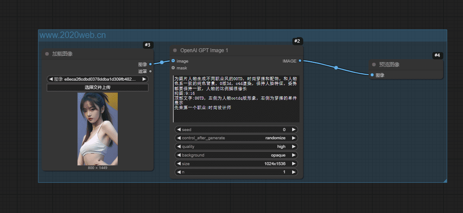The width and height of the screenshot is (463, 213).
Task: Switch control_after_generate to previous option
Action: tap(179, 138)
